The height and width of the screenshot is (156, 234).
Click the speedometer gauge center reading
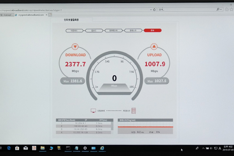pyautogui.click(x=114, y=79)
